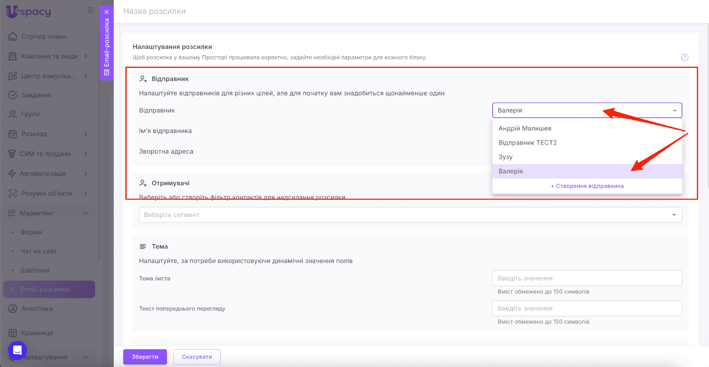Expand the Компанія та люди submenu
Screen dimensions: 709x367
(86, 56)
